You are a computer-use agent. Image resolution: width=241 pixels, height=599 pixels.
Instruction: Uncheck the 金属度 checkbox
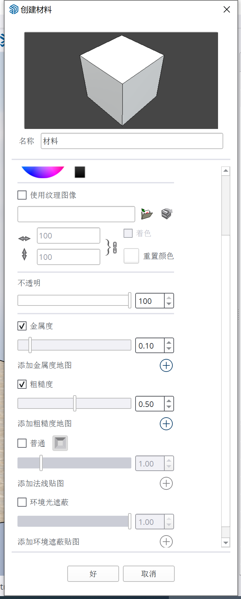pos(22,326)
